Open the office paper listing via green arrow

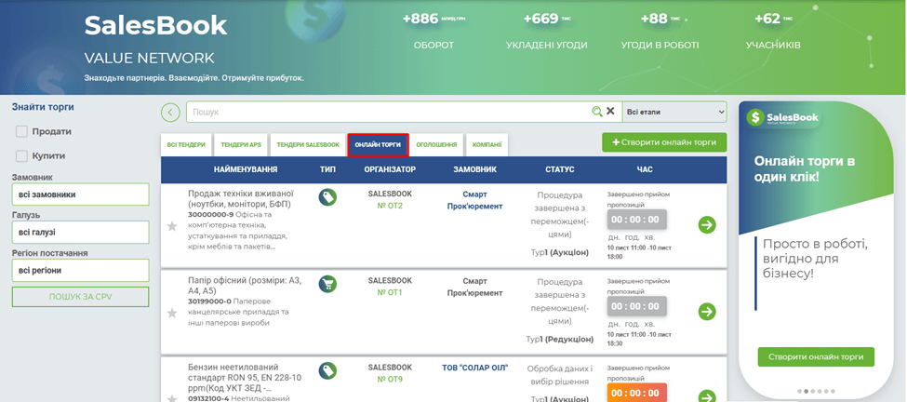tap(707, 312)
